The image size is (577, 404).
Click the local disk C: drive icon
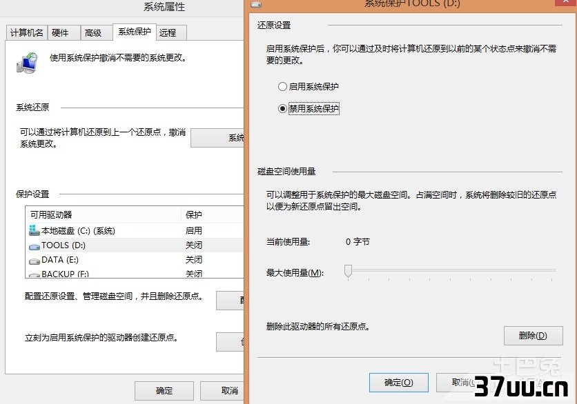[35, 230]
